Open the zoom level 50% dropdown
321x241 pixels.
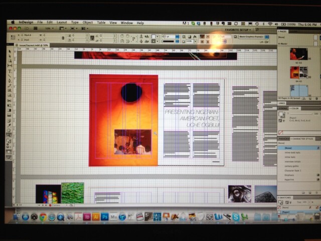pyautogui.click(x=49, y=29)
